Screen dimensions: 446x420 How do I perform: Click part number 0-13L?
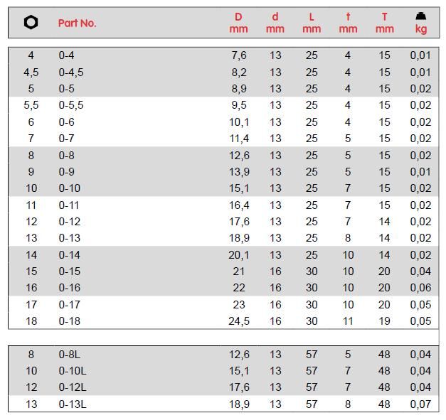pyautogui.click(x=73, y=404)
